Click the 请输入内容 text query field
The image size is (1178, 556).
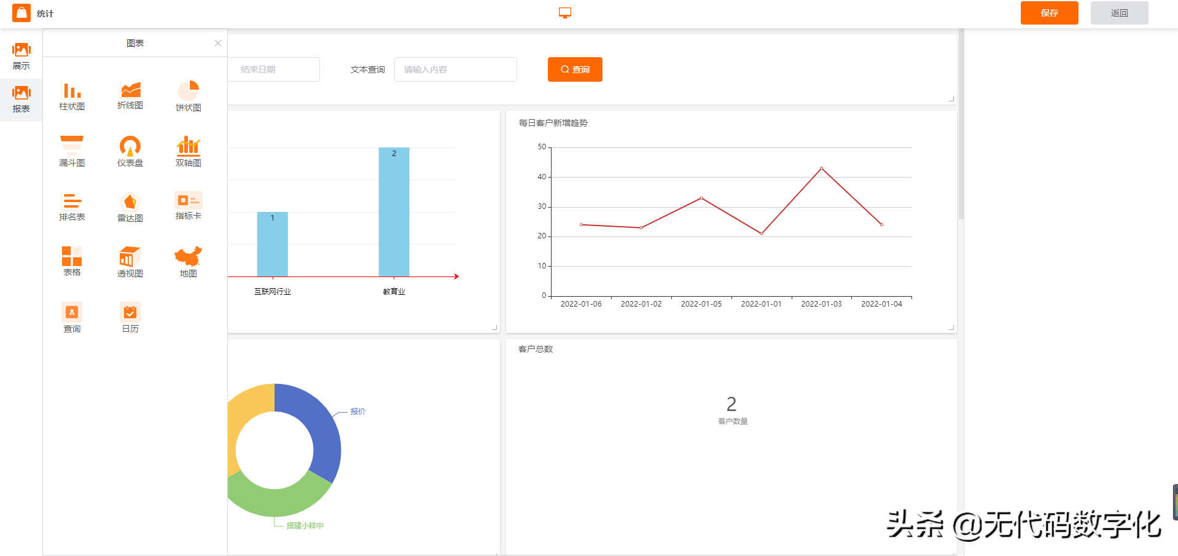(x=456, y=69)
